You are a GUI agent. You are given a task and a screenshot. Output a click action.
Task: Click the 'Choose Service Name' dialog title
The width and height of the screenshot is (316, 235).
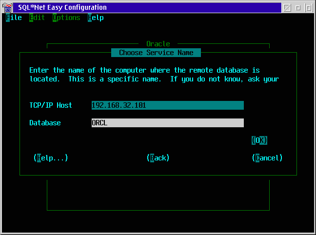156,53
